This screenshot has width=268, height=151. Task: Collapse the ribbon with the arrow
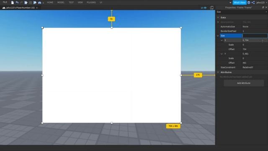pyautogui.click(x=230, y=3)
